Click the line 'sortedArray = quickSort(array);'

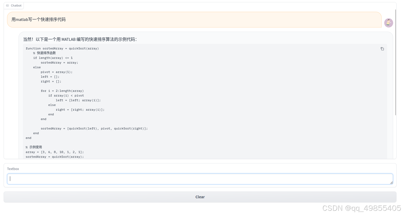55,157
